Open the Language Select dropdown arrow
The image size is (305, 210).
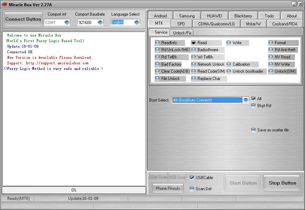pyautogui.click(x=137, y=22)
